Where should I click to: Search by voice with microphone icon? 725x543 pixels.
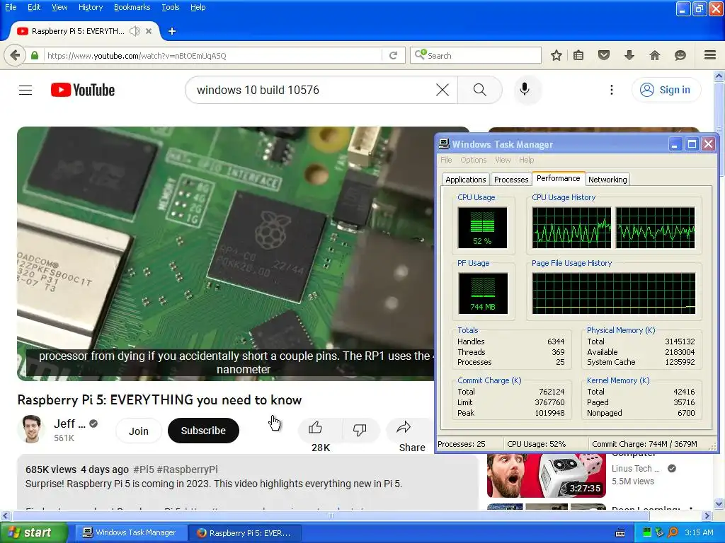[x=525, y=90]
